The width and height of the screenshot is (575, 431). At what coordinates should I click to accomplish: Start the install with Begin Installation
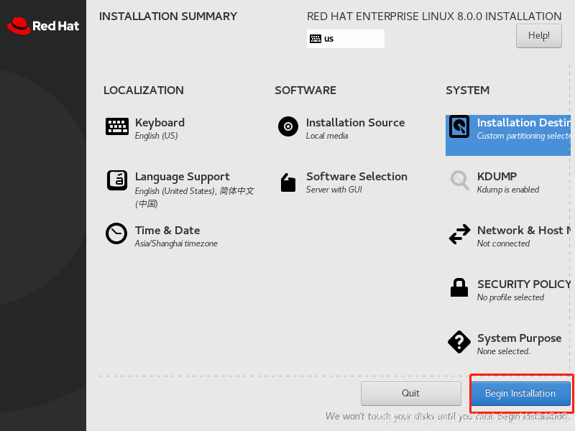click(x=520, y=393)
